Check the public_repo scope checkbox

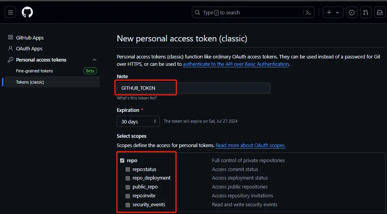point(128,187)
